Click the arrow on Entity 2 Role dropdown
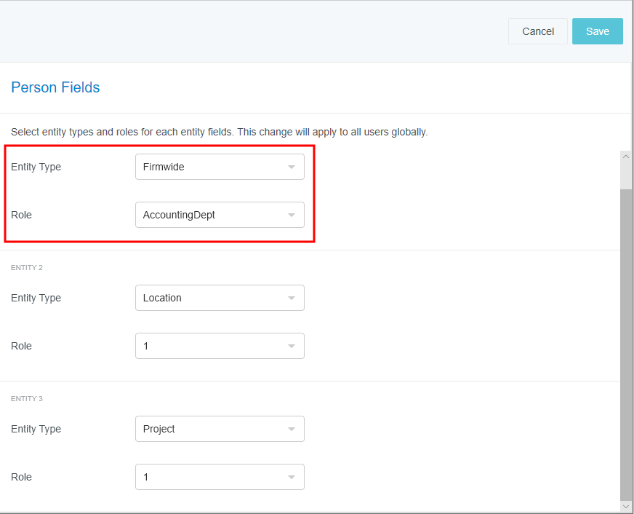The width and height of the screenshot is (634, 514). (291, 346)
